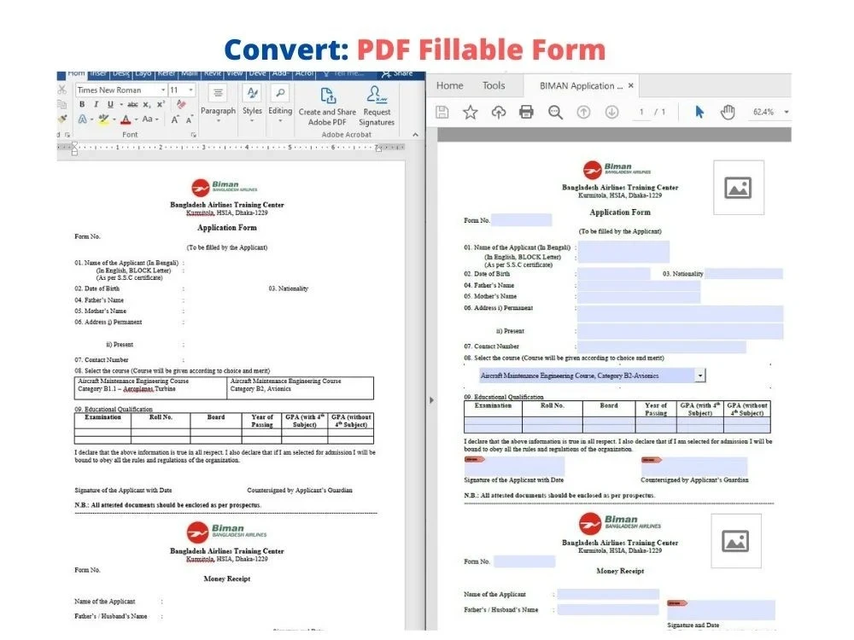The height and width of the screenshot is (640, 854).
Task: Open the course selection dropdown in PDF
Action: tap(700, 375)
